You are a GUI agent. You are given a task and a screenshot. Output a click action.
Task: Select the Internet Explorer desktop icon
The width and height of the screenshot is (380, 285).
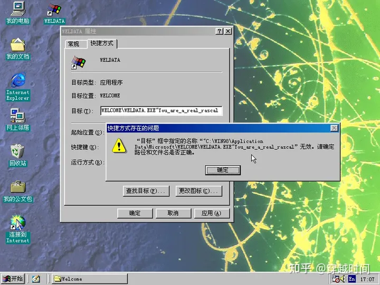[18, 87]
